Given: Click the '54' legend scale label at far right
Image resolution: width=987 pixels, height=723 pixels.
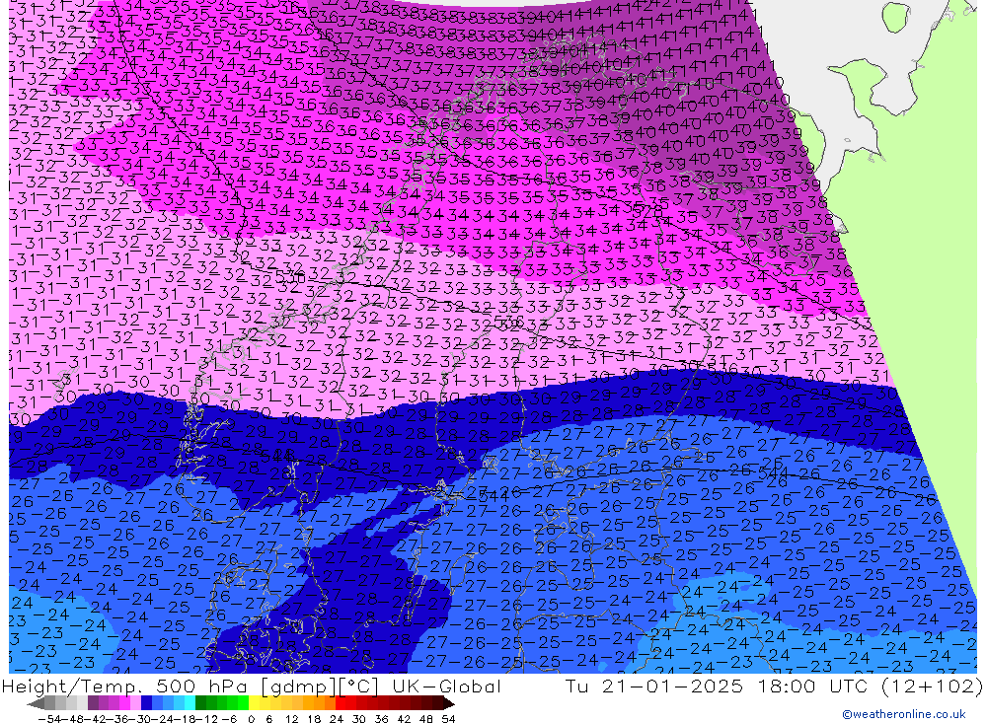Looking at the screenshot, I should tap(448, 719).
